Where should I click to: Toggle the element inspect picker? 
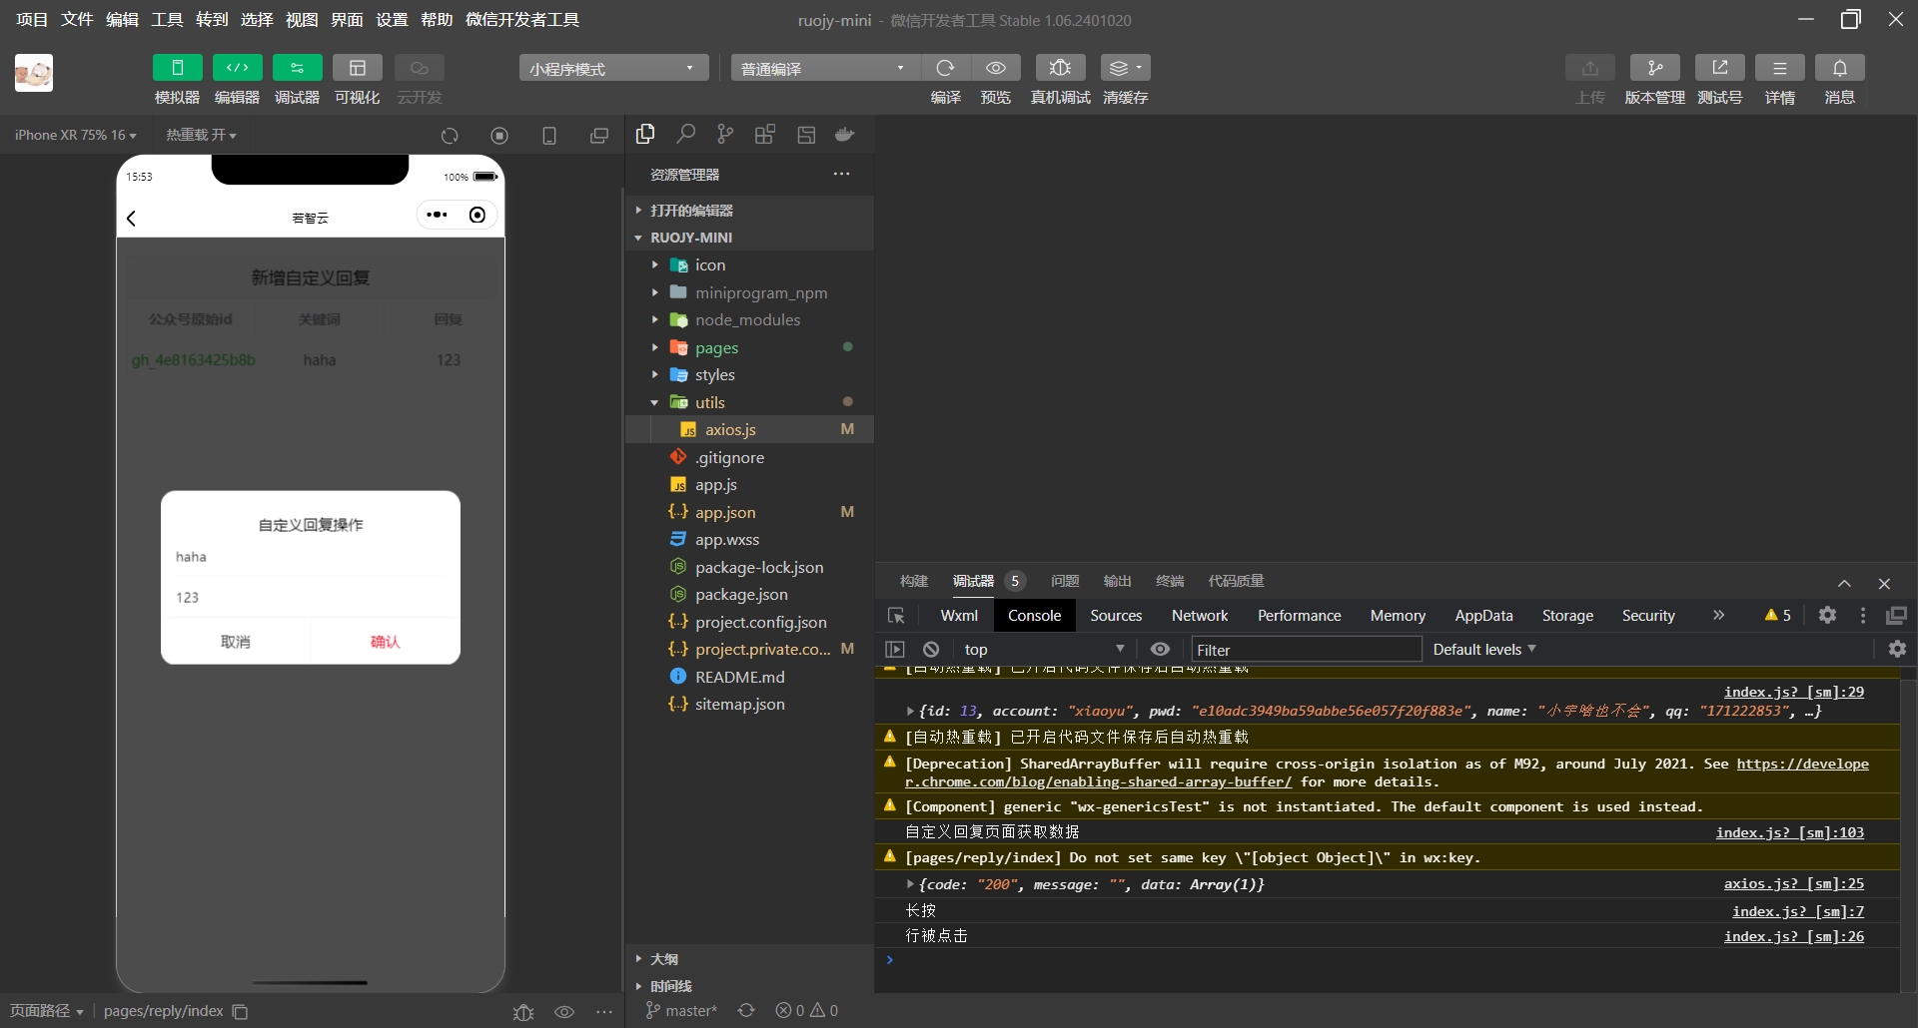click(896, 616)
